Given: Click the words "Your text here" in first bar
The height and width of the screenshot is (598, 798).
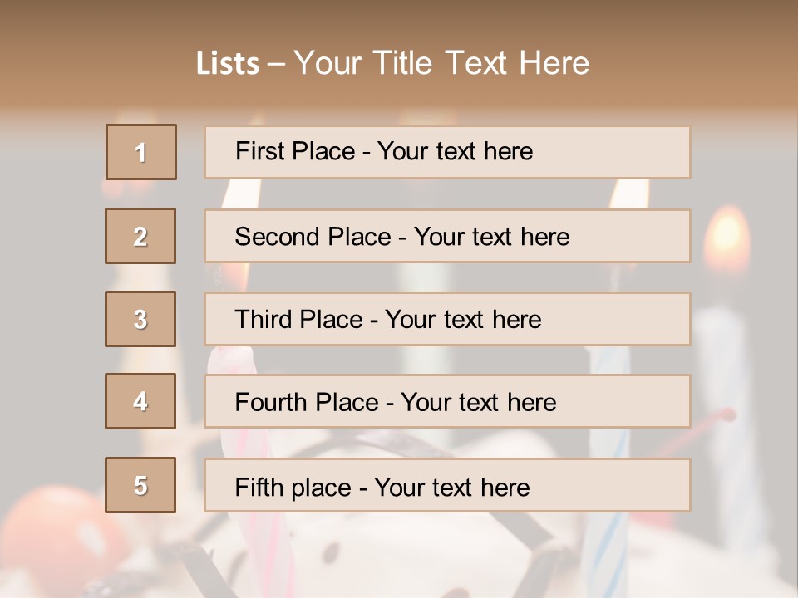Looking at the screenshot, I should pyautogui.click(x=455, y=151).
